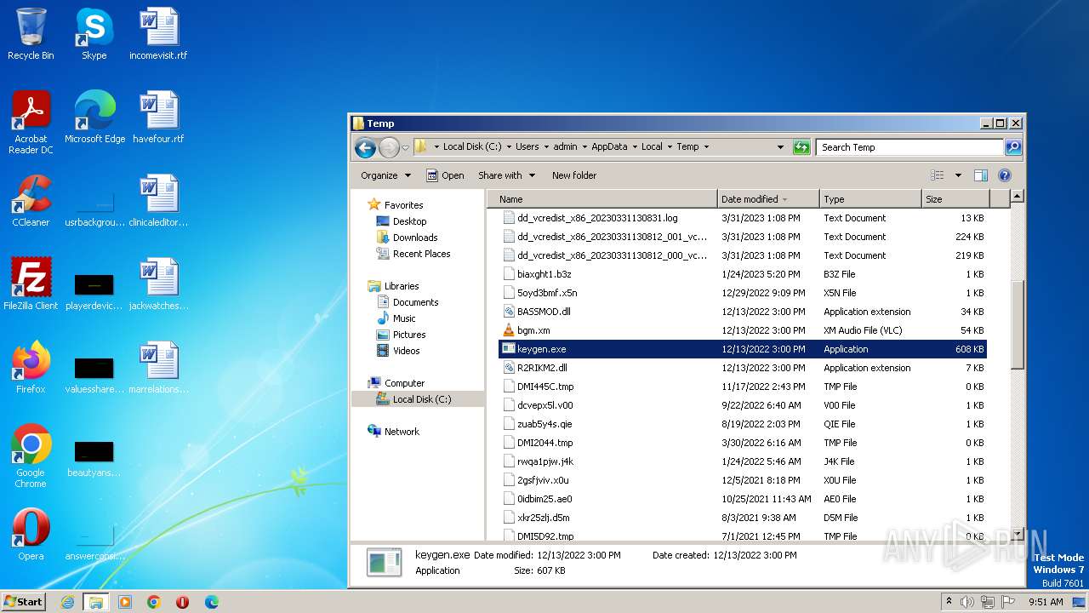Open Videos library in navigation pane
The width and height of the screenshot is (1089, 613).
pyautogui.click(x=406, y=351)
